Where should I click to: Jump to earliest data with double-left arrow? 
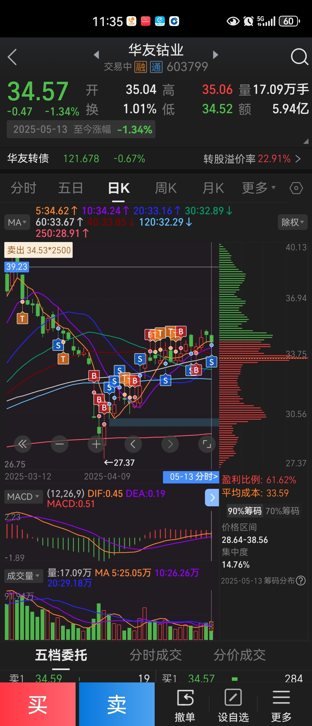point(23,444)
